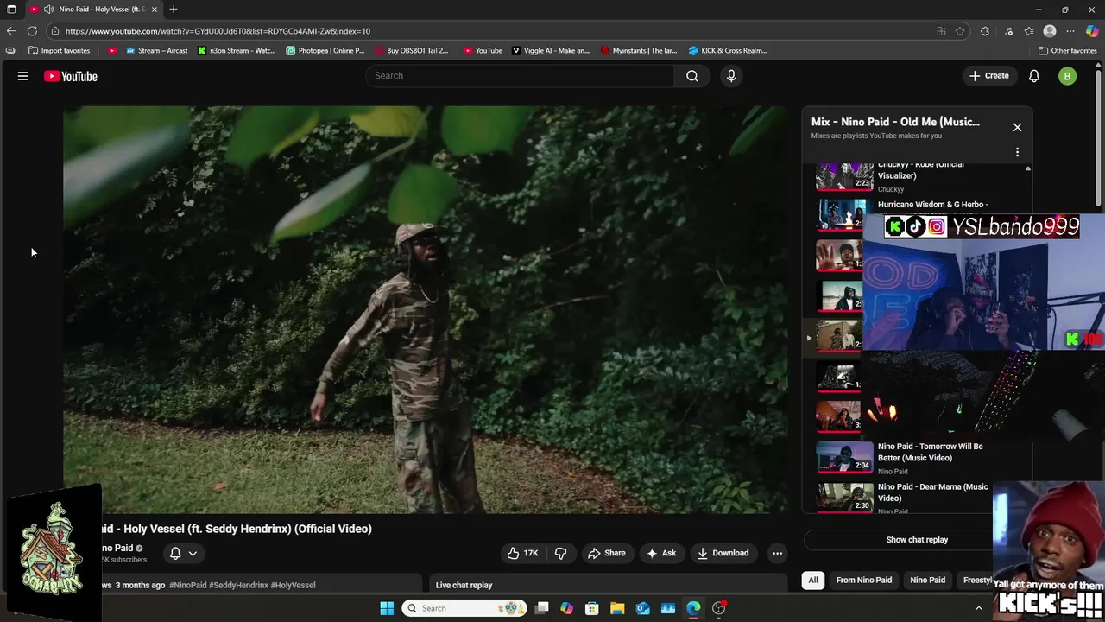Image resolution: width=1105 pixels, height=622 pixels.
Task: Open OBS Studio from taskbar
Action: pyautogui.click(x=718, y=608)
